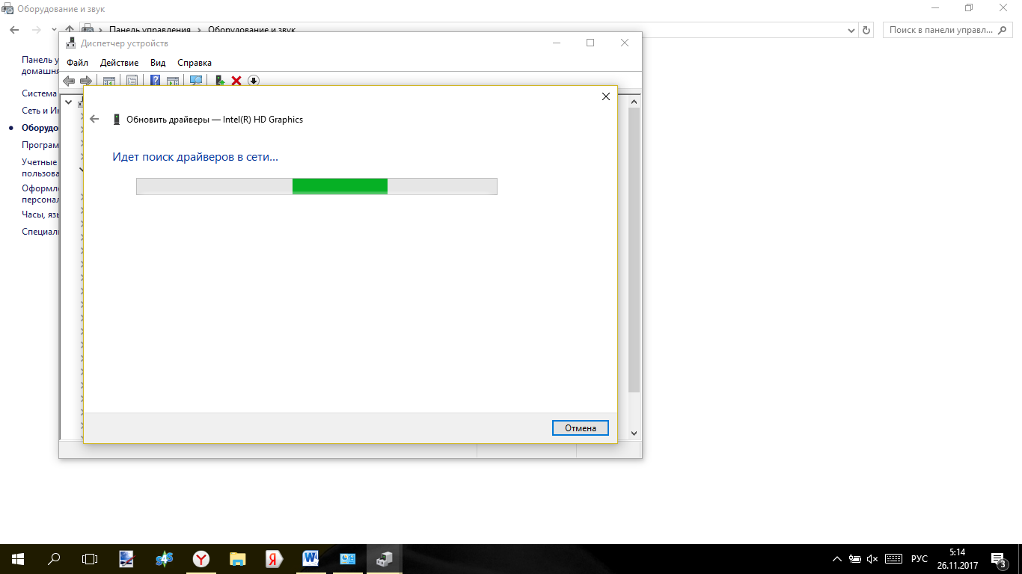Open the Yandex Browser taskbar icon

[x=201, y=558]
